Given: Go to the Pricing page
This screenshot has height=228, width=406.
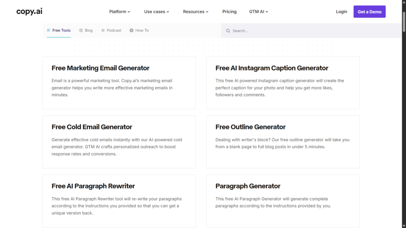Looking at the screenshot, I should tap(230, 11).
